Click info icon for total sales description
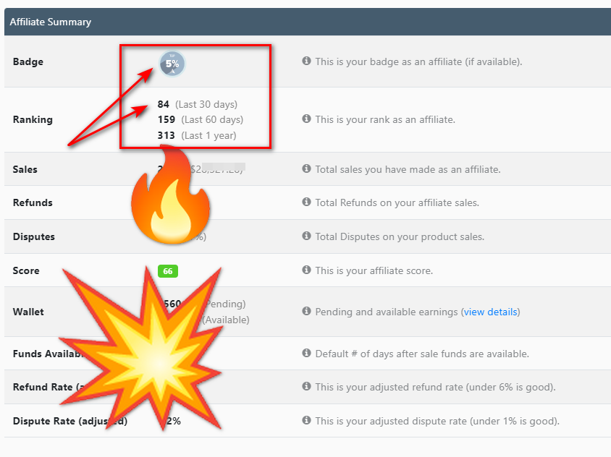This screenshot has width=611, height=457. click(x=307, y=169)
